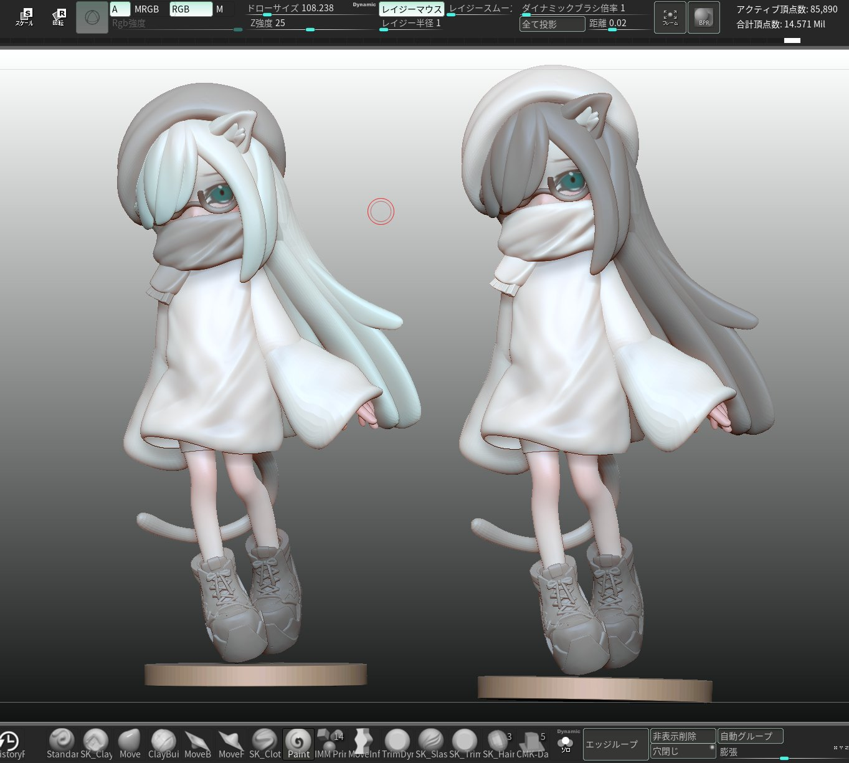Select the ClayBuildup brush
Viewport: 849px width, 763px height.
tap(163, 744)
